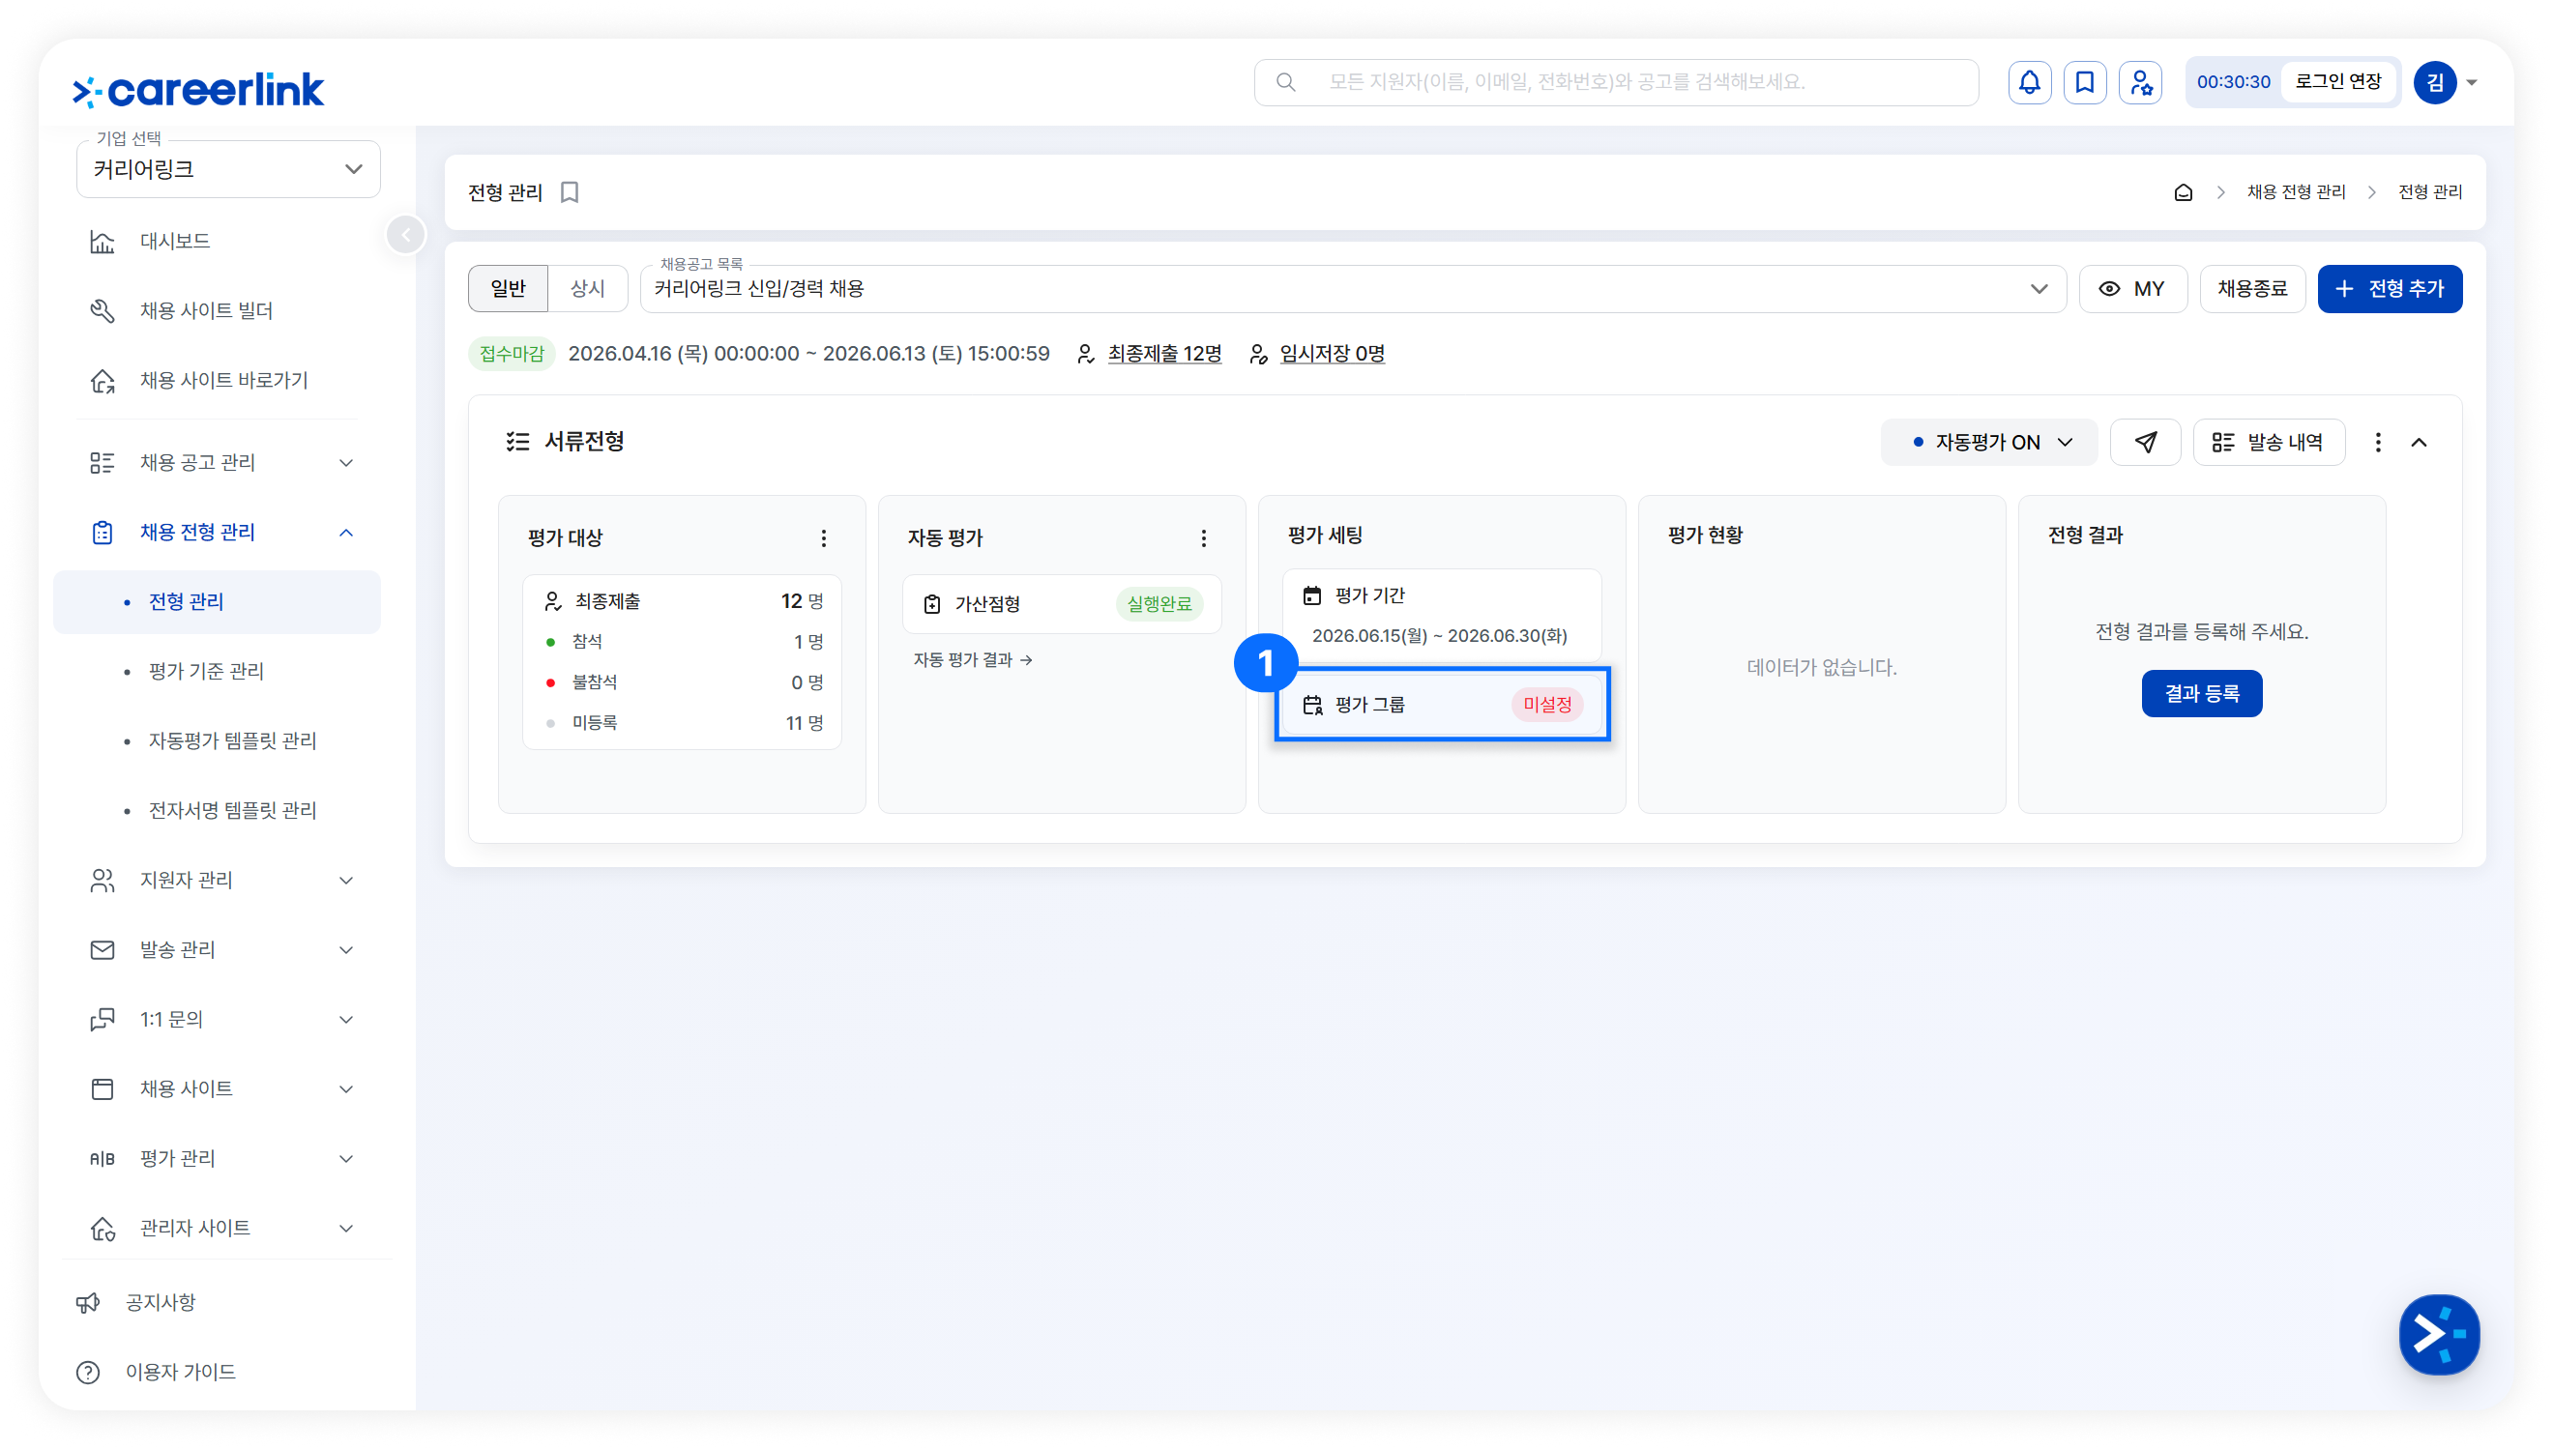The height and width of the screenshot is (1449, 2553).
Task: Open 대시보드 in sidebar
Action: (217, 242)
